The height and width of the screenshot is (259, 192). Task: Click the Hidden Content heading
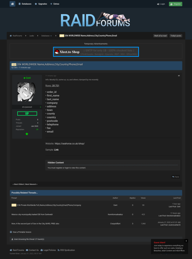click(56, 163)
